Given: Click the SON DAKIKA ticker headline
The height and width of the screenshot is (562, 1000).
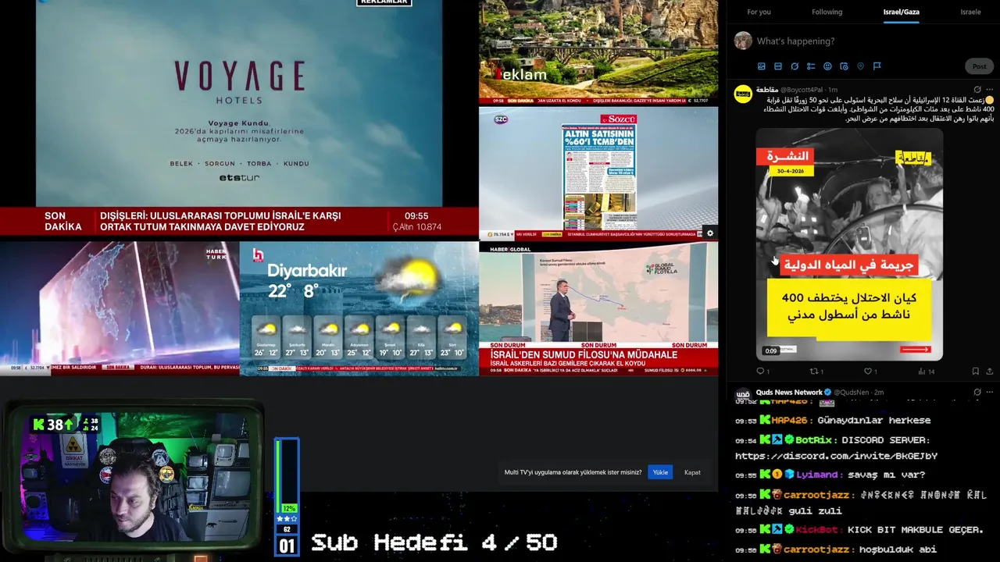Looking at the screenshot, I should coord(220,221).
